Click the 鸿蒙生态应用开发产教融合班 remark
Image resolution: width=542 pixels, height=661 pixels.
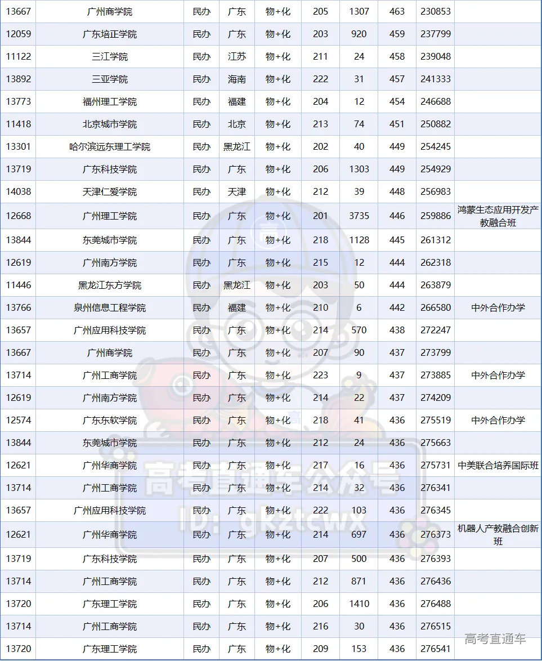[498, 216]
